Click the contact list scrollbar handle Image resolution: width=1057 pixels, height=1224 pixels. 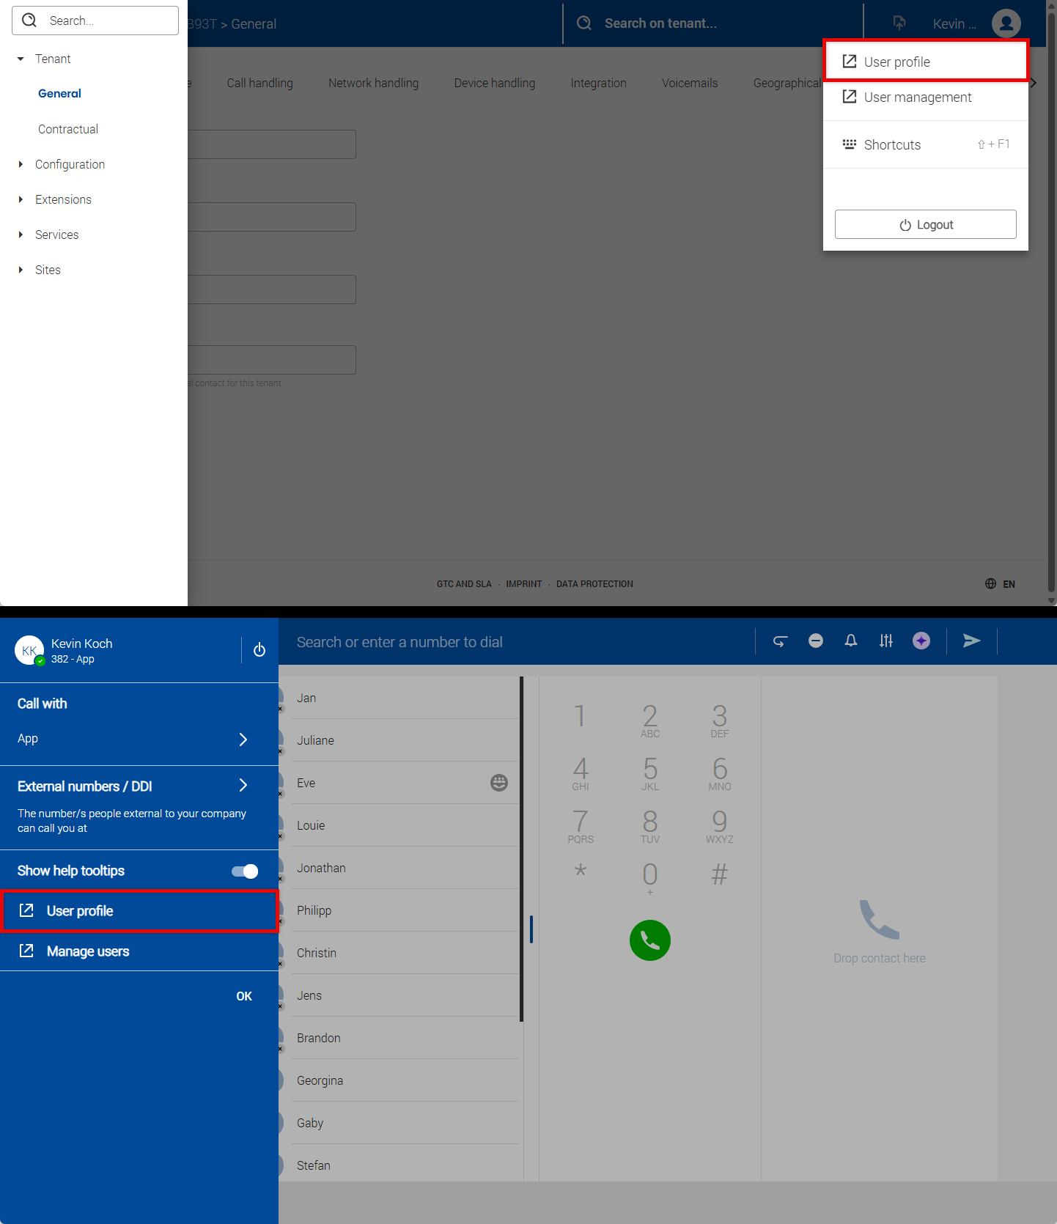pos(531,929)
